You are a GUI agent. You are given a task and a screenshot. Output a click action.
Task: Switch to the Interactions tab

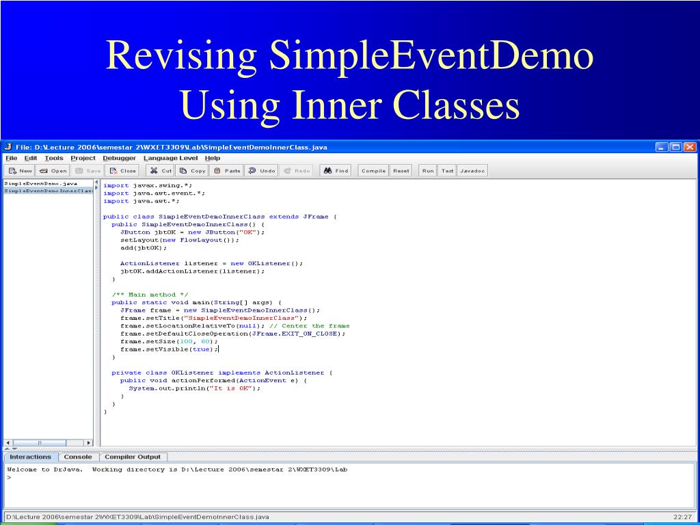coord(31,457)
